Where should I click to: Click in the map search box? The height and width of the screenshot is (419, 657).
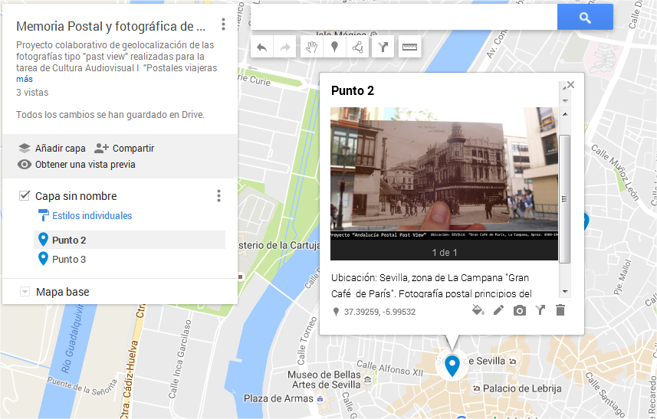[x=404, y=17]
